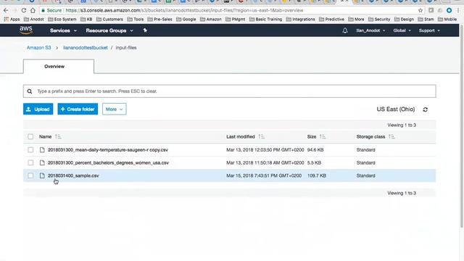Image resolution: width=464 pixels, height=261 pixels.
Task: Click the page vertical scrollbar
Action: 461,125
